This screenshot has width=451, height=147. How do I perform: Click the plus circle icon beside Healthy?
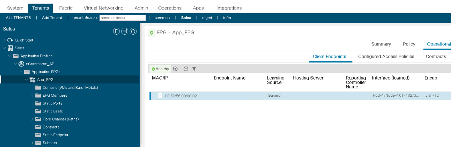[175, 69]
